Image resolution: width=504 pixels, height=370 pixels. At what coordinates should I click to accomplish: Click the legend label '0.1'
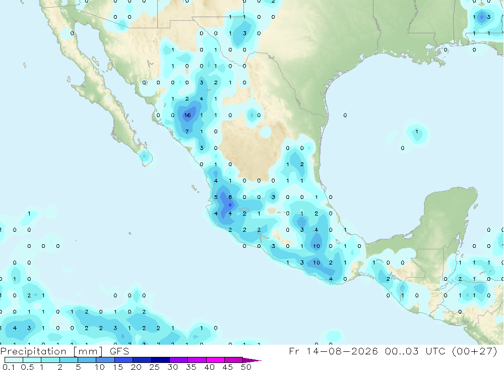pos(9,367)
